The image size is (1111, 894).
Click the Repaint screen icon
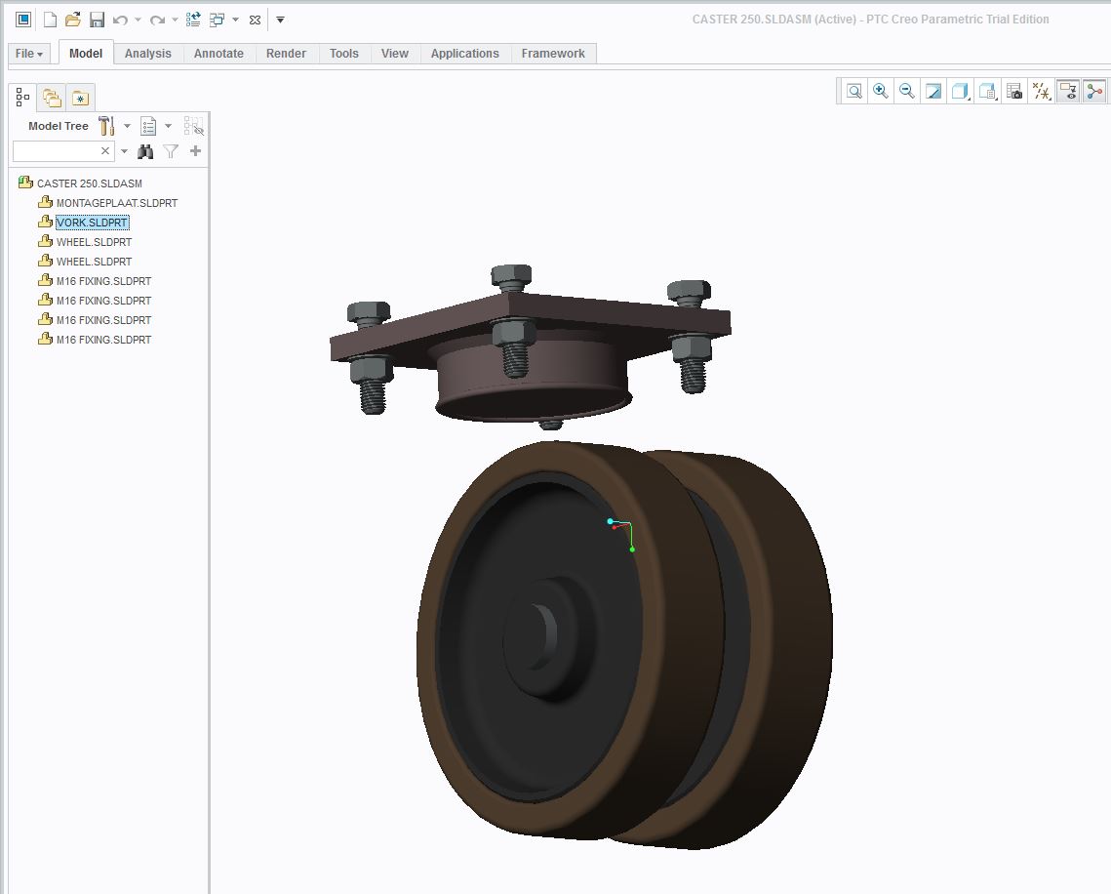coord(933,91)
